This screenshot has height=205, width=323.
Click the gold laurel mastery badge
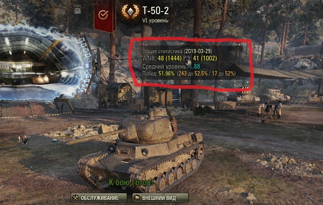[x=130, y=12]
